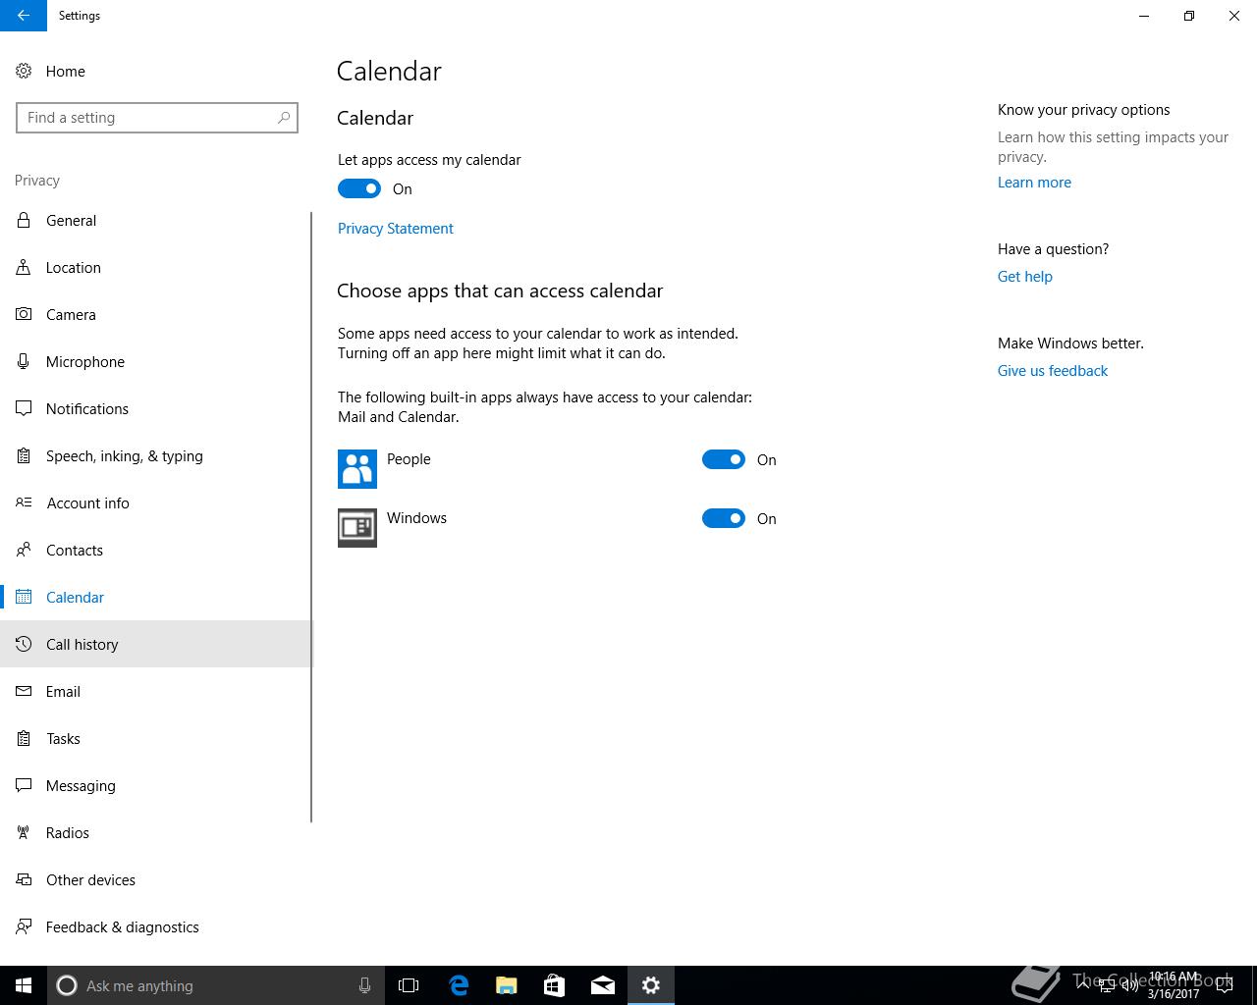Go to Settings Home
Viewport: 1257px width, 1005px height.
[155, 71]
